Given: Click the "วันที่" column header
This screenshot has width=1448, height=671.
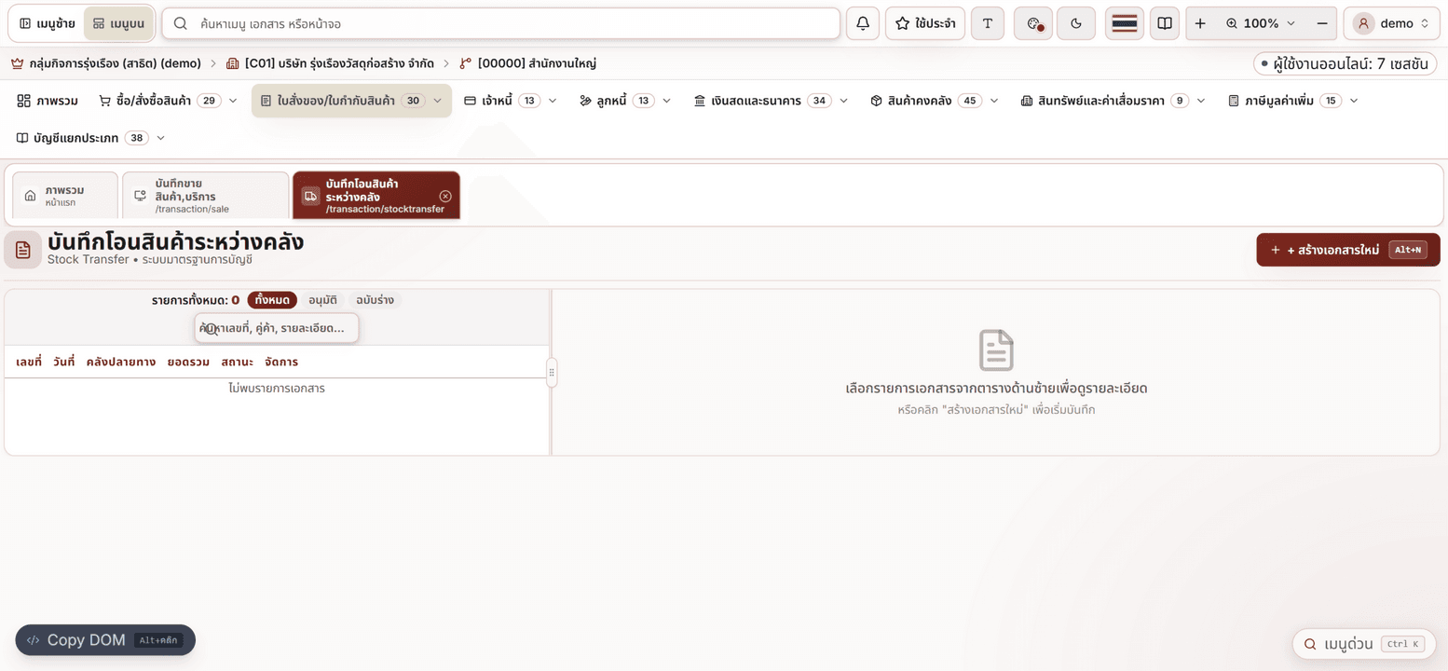Looking at the screenshot, I should (64, 362).
